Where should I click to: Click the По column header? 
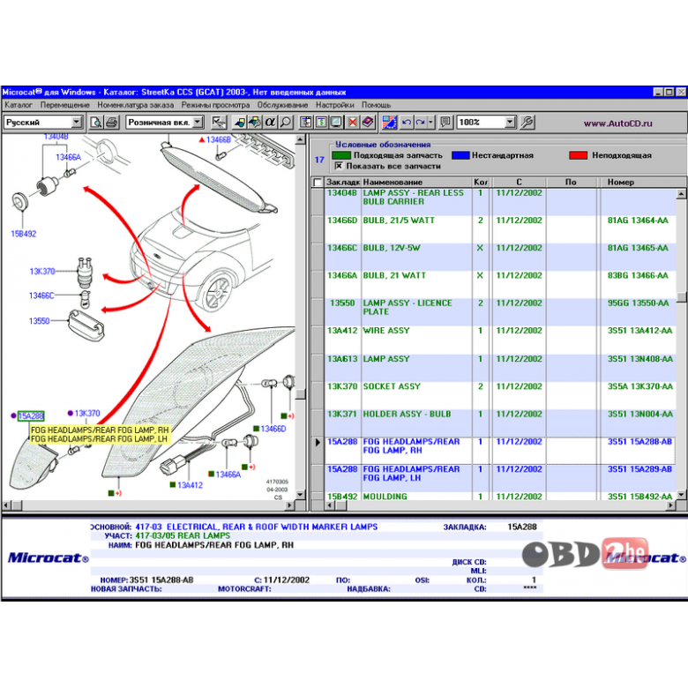[571, 182]
